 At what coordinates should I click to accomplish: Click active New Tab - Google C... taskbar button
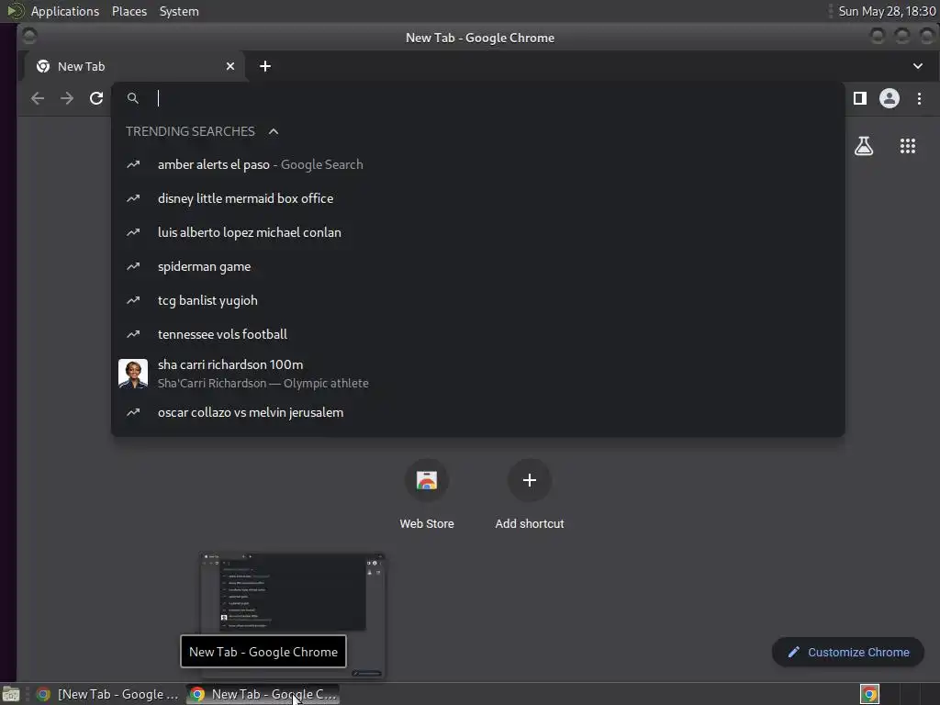click(x=263, y=694)
